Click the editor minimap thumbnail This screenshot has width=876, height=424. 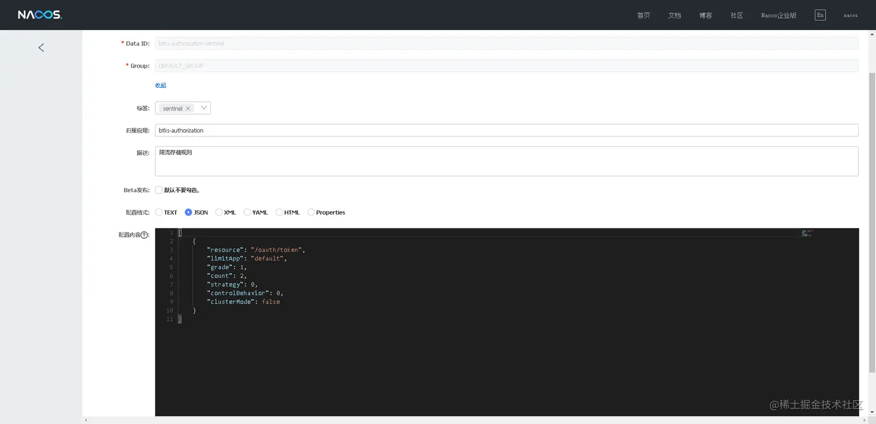(x=806, y=234)
